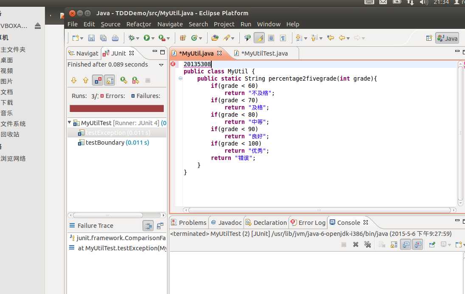Click the red error marker beside 20135308
This screenshot has width=465, height=294.
pyautogui.click(x=173, y=64)
